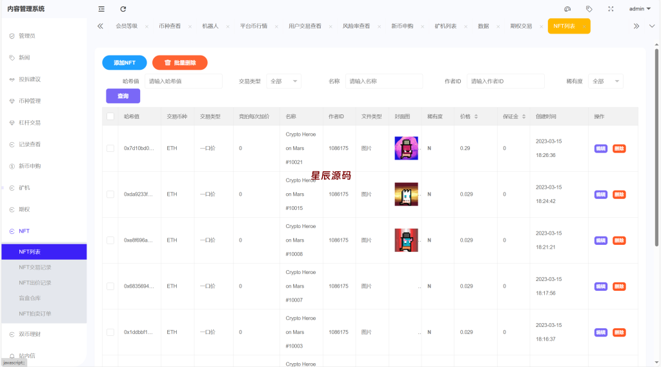The image size is (661, 367).
Task: Delete the Crypto Heroe #10007 row
Action: tap(619, 286)
